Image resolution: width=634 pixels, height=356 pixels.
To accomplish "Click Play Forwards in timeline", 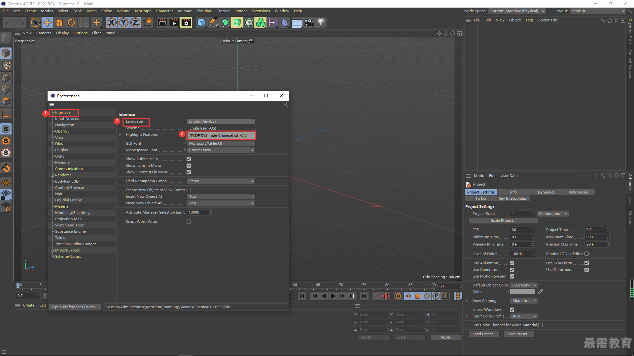I will pos(333,296).
